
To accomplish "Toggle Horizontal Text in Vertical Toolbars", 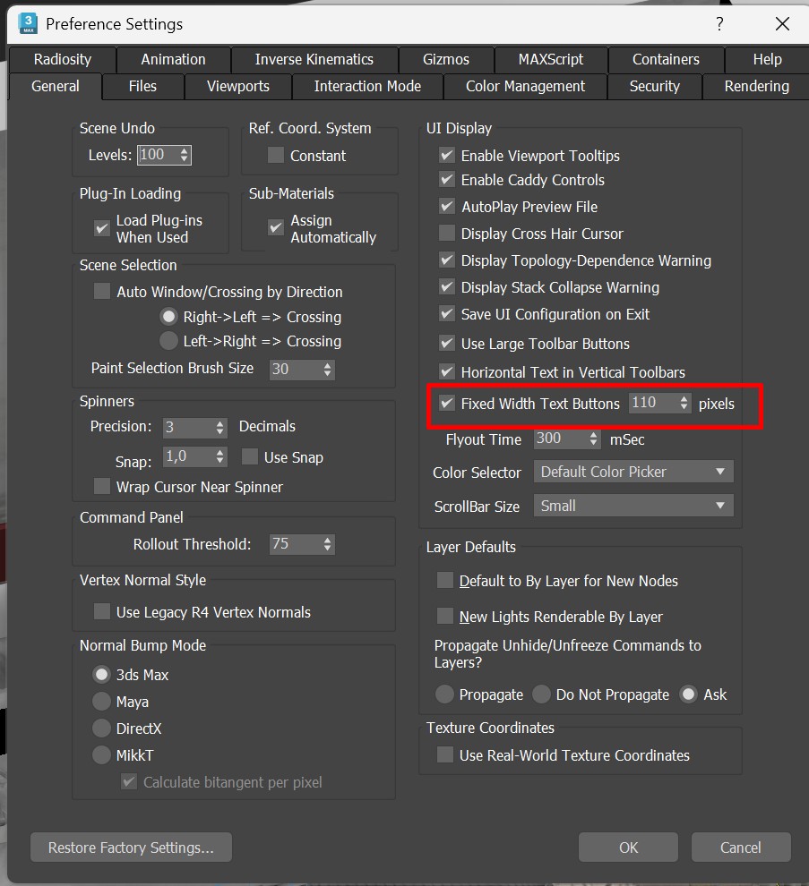I will 447,371.
